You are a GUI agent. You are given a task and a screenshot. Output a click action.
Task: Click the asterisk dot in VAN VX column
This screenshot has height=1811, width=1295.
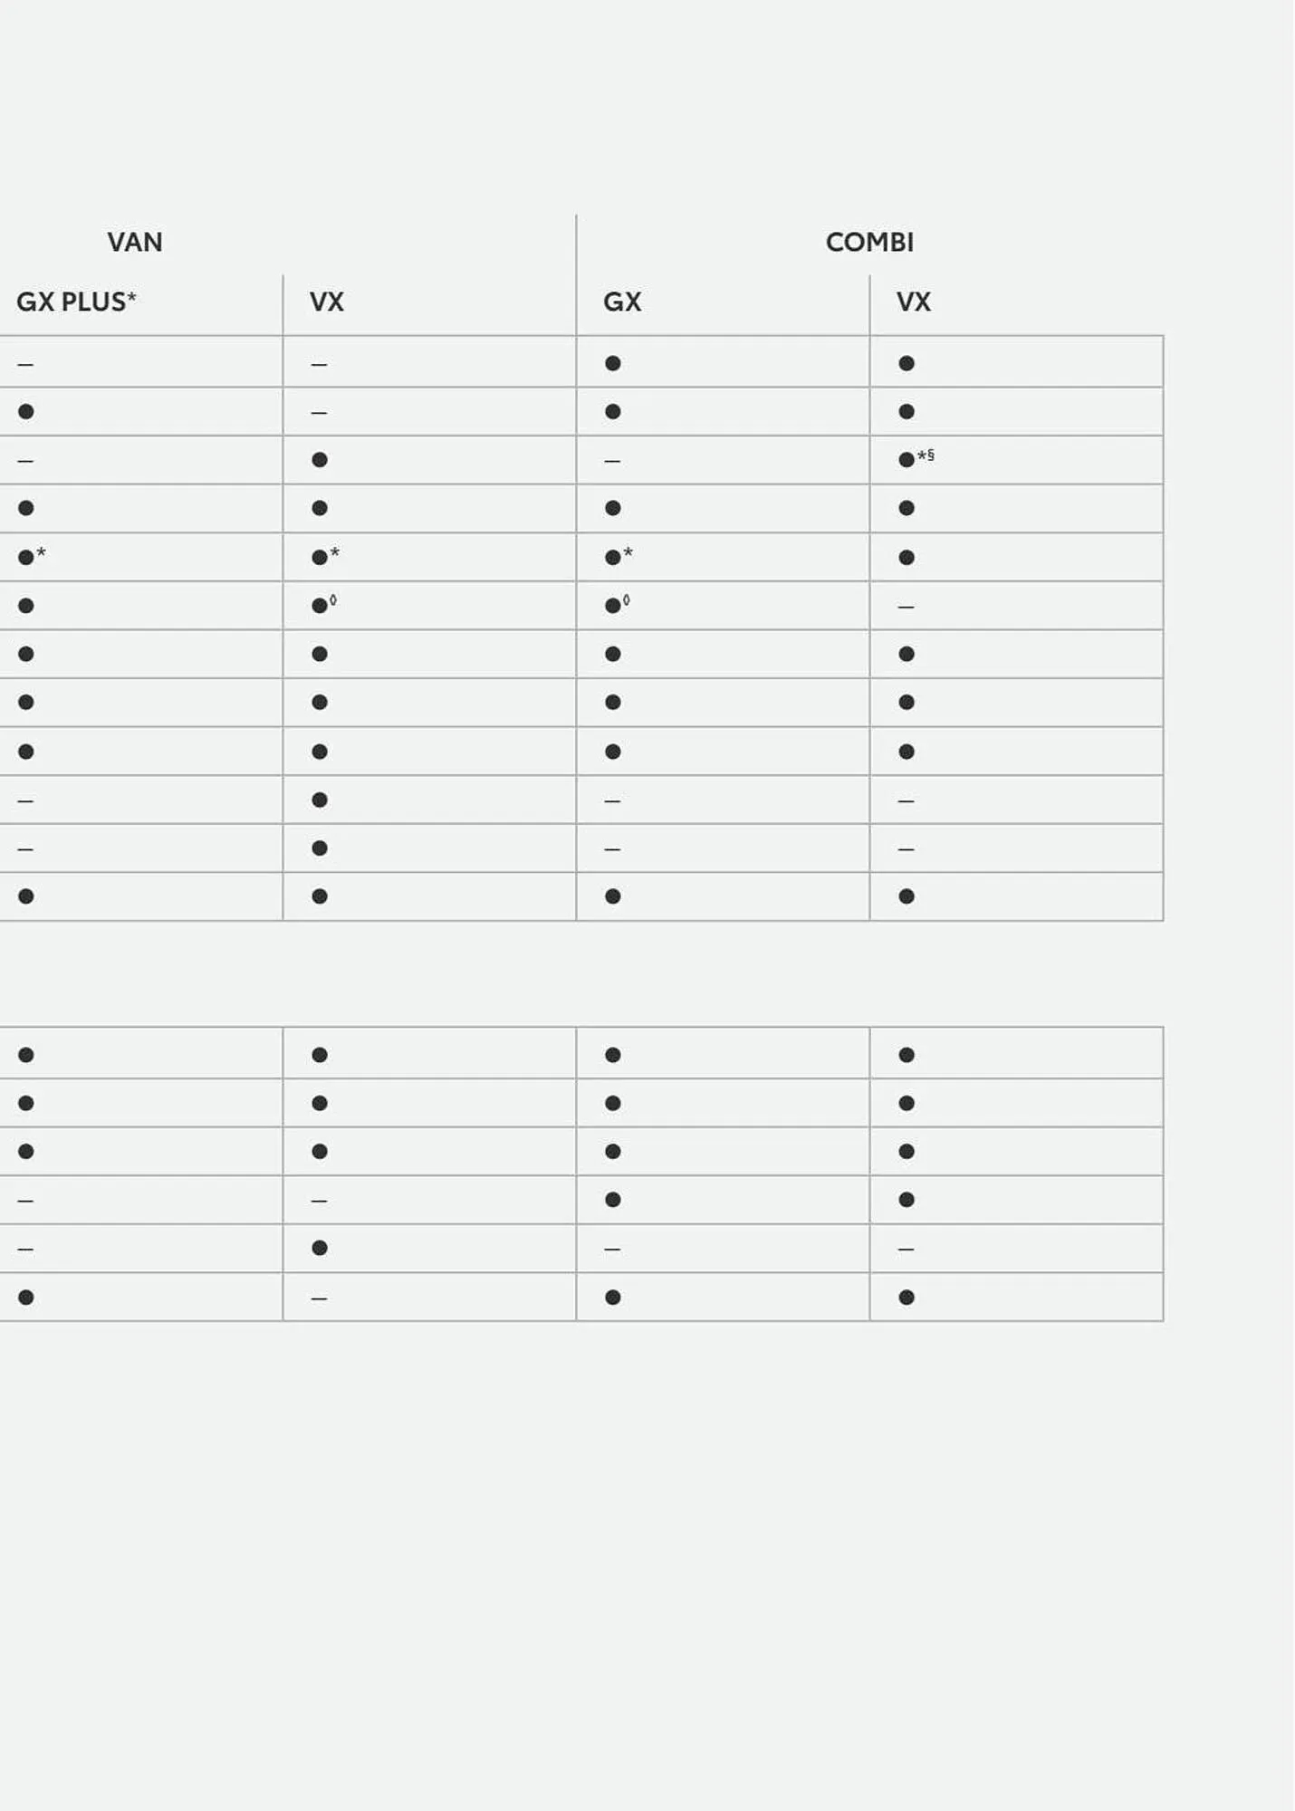pyautogui.click(x=321, y=557)
